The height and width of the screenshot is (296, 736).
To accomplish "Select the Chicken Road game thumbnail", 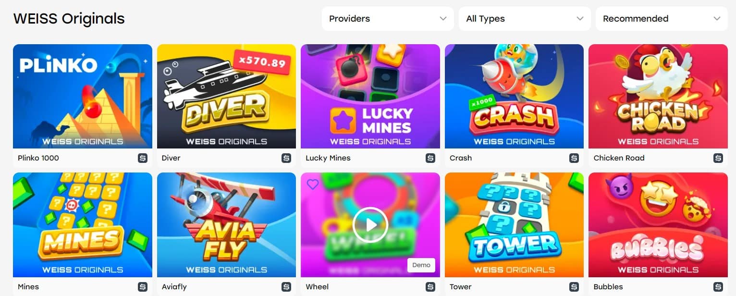I will 658,96.
